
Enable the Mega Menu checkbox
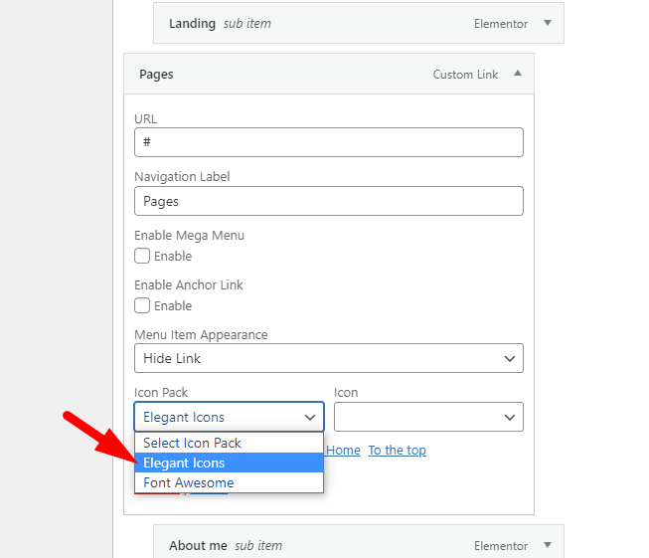point(142,256)
